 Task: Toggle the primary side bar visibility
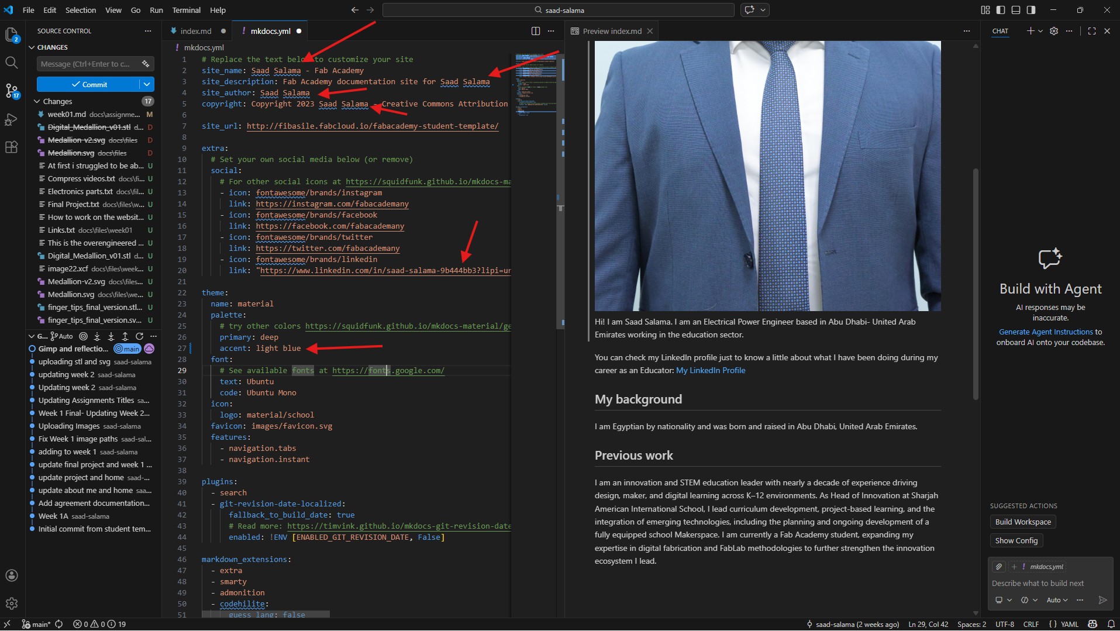[x=1001, y=10]
